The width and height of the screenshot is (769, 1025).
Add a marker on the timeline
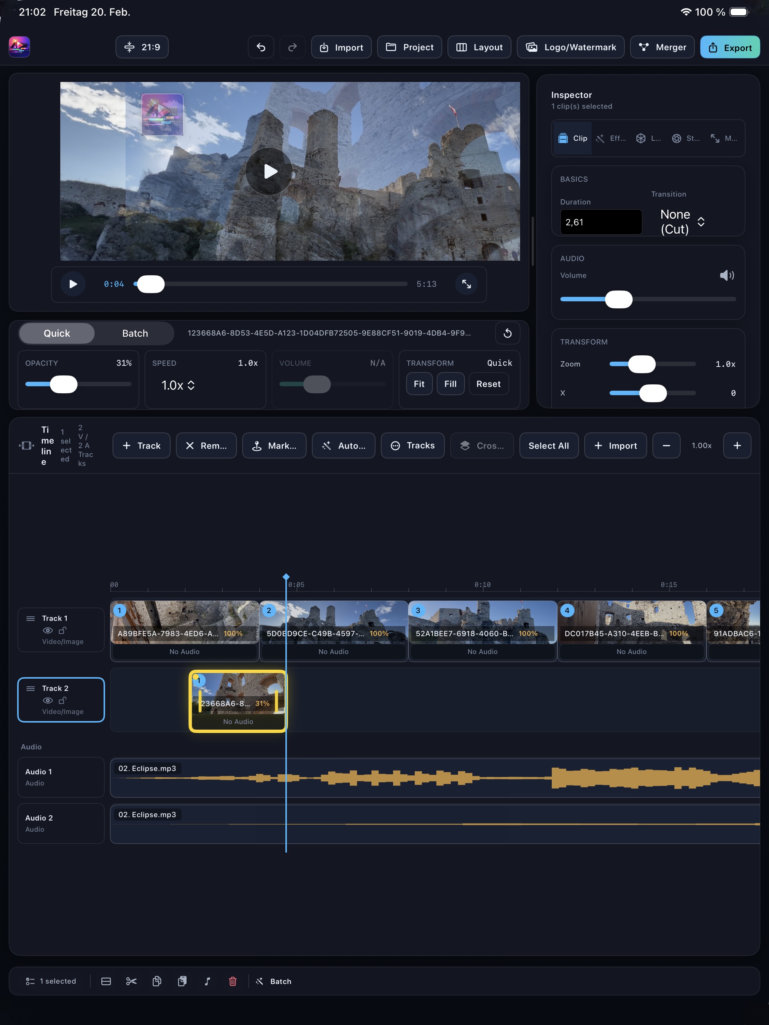click(x=275, y=445)
